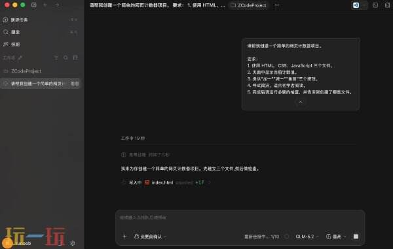The height and width of the screenshot is (249, 393).
Task: Open the dropdown next to the blue editor icon
Action: tap(365, 5)
